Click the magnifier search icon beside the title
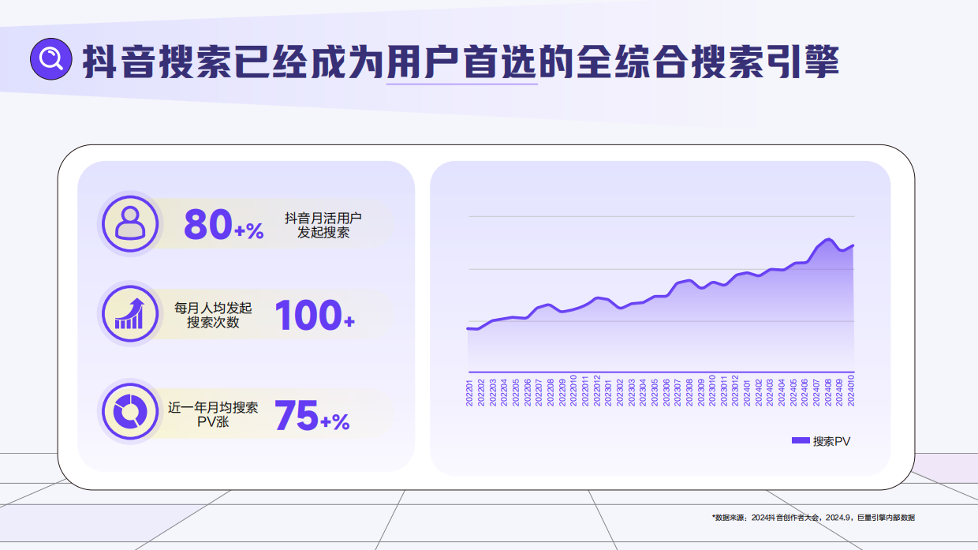This screenshot has height=550, width=978. click(51, 58)
